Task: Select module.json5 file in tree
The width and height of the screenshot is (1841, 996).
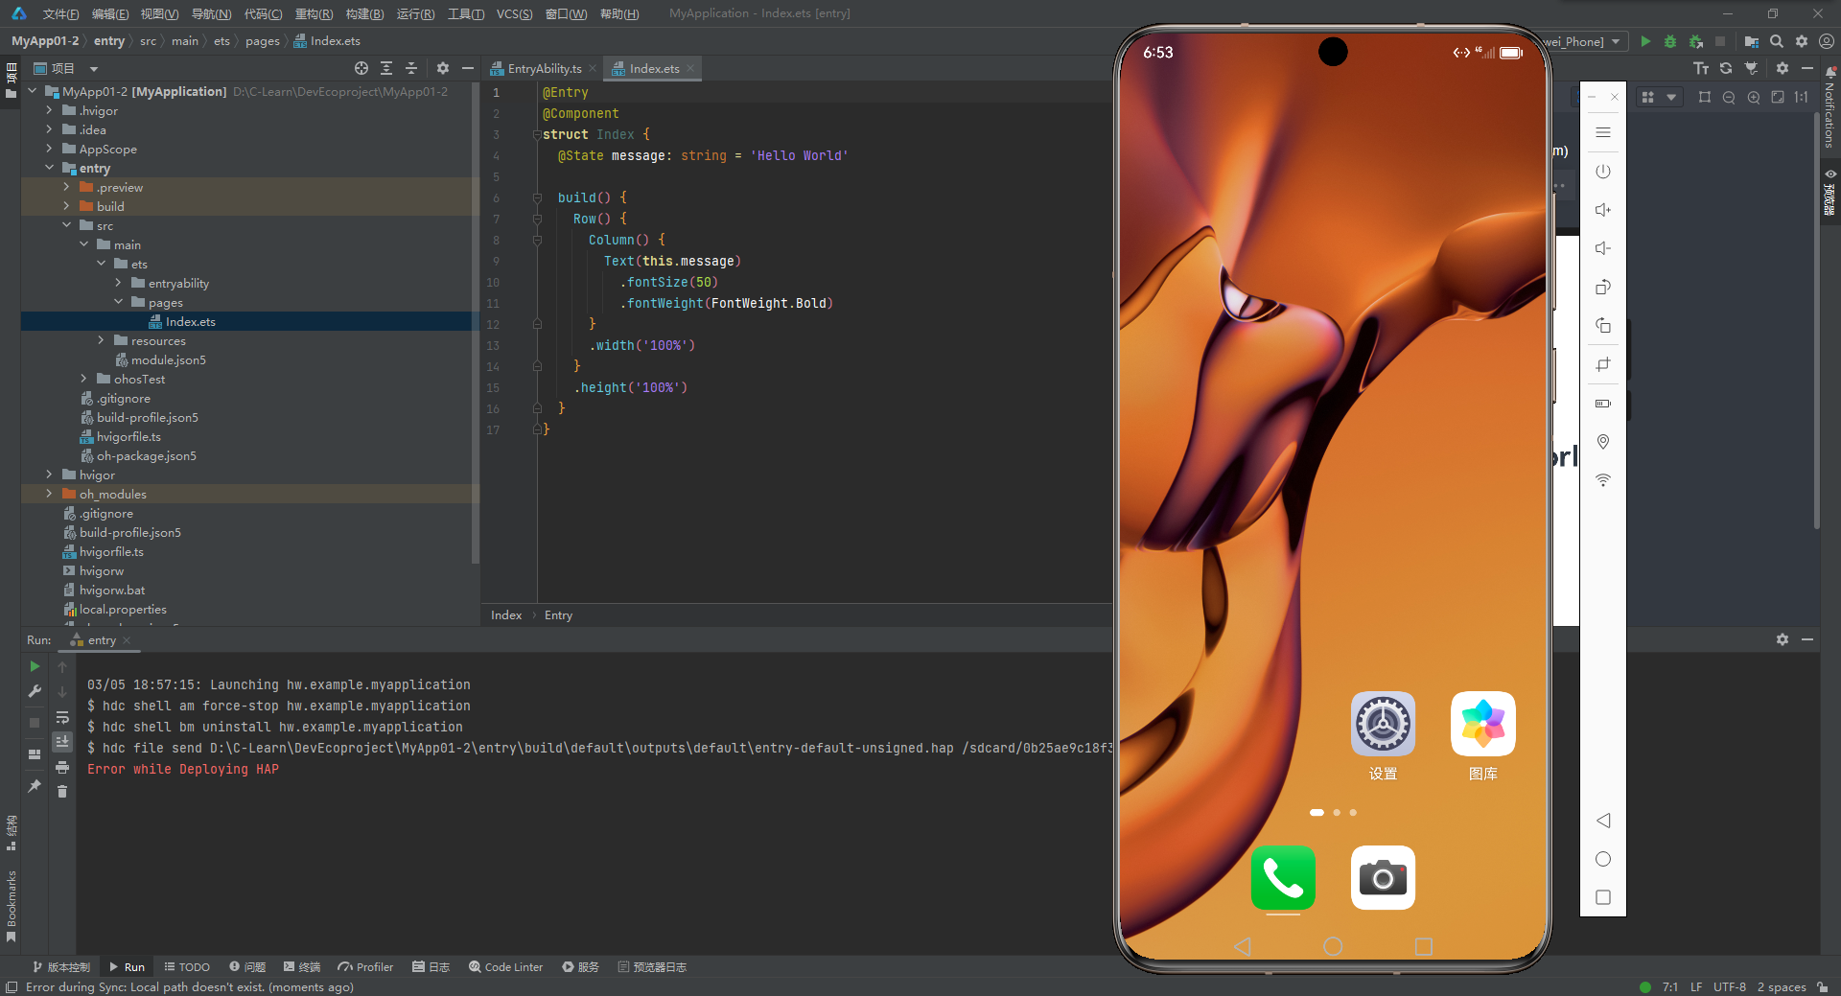Action: click(168, 359)
